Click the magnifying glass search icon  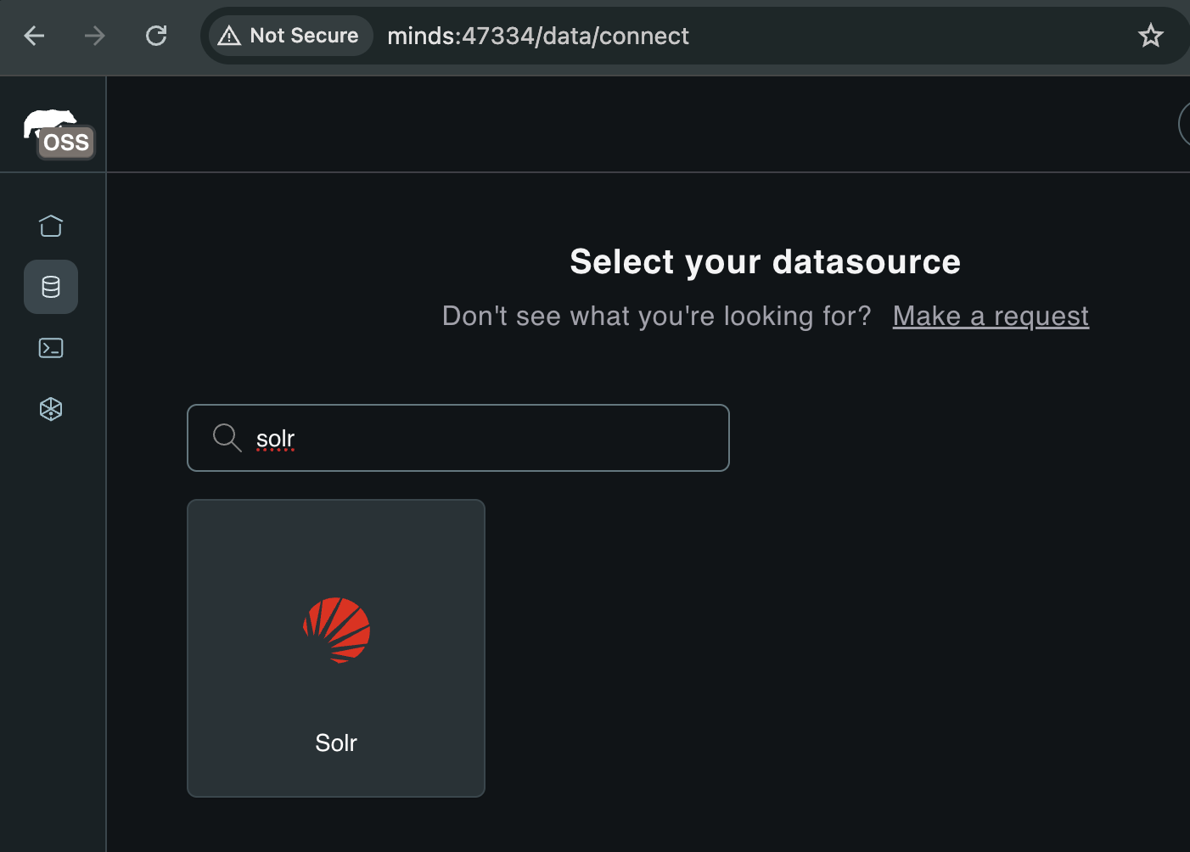click(227, 438)
